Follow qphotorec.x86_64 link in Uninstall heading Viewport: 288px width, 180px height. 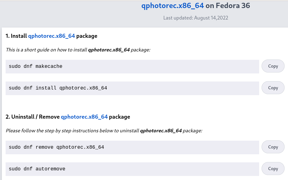[x=84, y=117]
